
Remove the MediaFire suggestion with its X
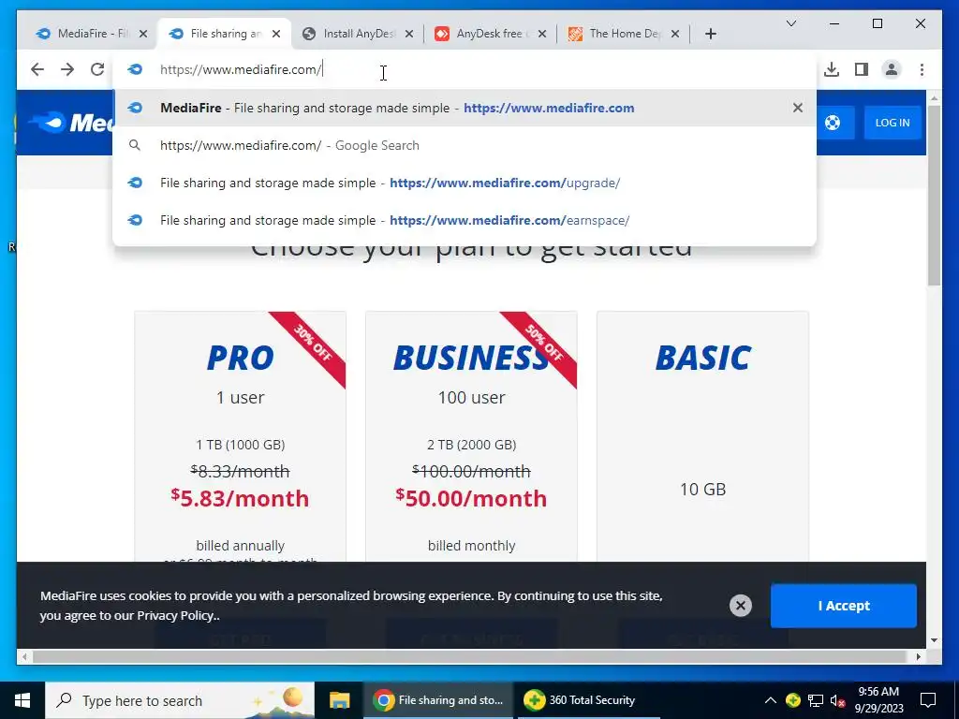coord(798,109)
